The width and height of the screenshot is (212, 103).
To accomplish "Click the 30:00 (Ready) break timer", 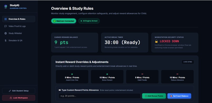I will click(x=122, y=42).
